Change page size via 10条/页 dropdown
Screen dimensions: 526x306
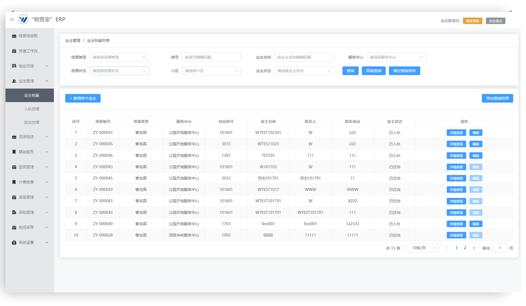point(422,248)
